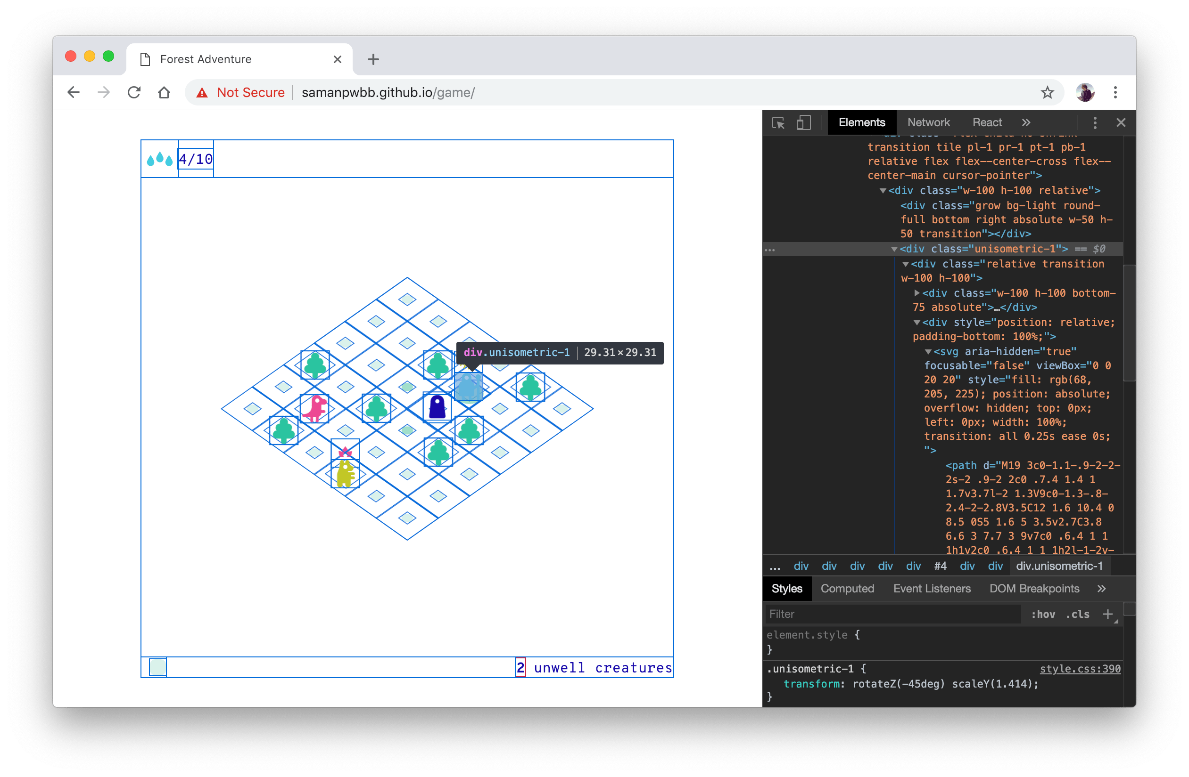Collapse the "relative transition w-100" div node
This screenshot has height=777, width=1189.
(905, 264)
